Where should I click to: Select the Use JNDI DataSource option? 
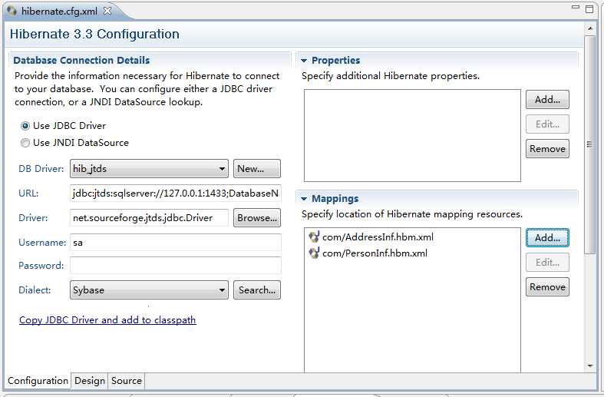[x=25, y=143]
